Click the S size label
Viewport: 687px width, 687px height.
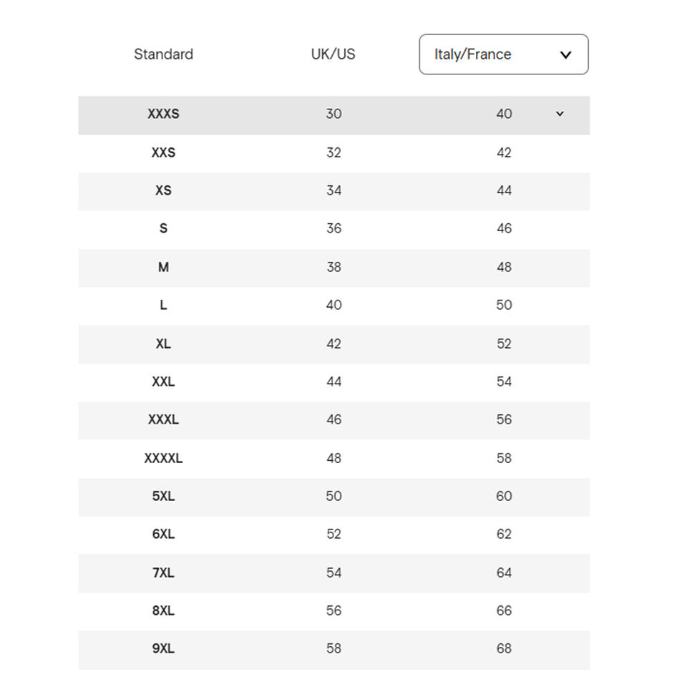tap(163, 228)
